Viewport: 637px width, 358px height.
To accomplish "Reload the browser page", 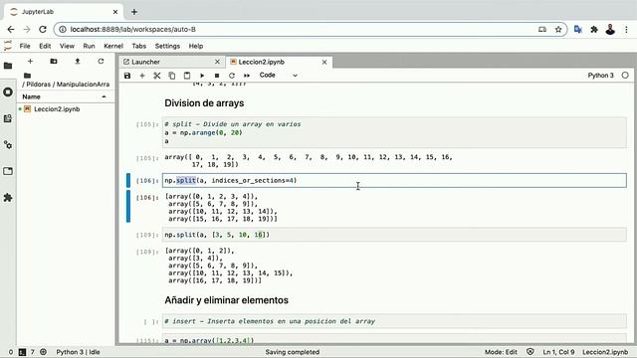I will pos(43,29).
